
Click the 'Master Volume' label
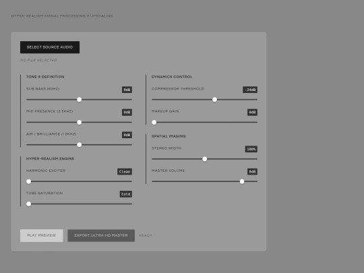(169, 171)
